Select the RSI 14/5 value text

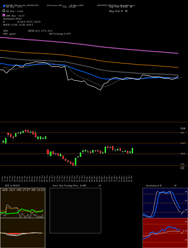point(29,22)
